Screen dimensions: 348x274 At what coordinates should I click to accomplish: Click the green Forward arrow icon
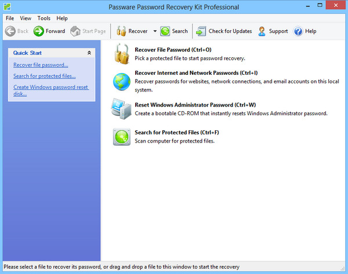(x=39, y=31)
